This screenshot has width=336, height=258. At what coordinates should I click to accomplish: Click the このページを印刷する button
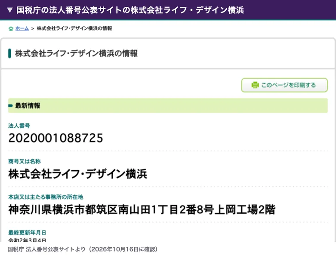(284, 85)
